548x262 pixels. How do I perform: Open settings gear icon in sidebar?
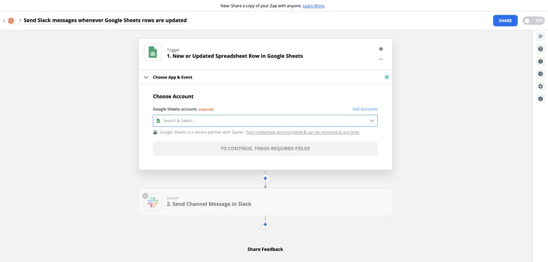pos(541,86)
